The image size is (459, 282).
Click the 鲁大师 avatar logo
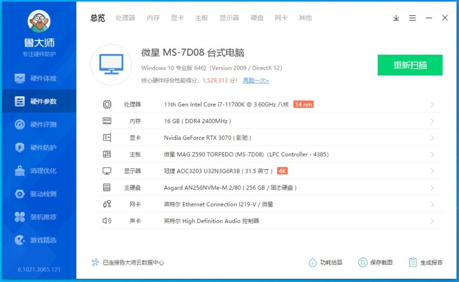39,22
